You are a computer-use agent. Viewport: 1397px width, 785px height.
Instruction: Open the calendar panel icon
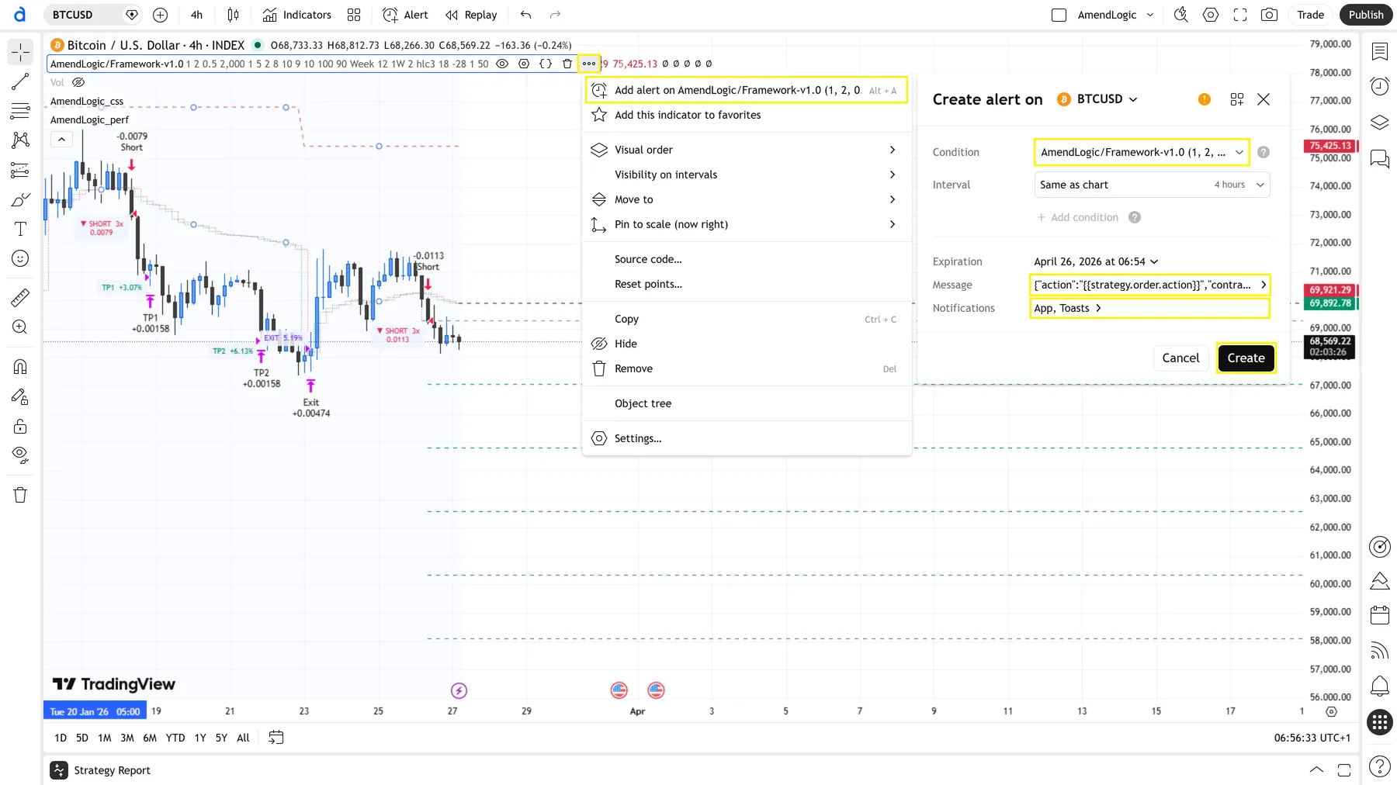click(x=1380, y=616)
